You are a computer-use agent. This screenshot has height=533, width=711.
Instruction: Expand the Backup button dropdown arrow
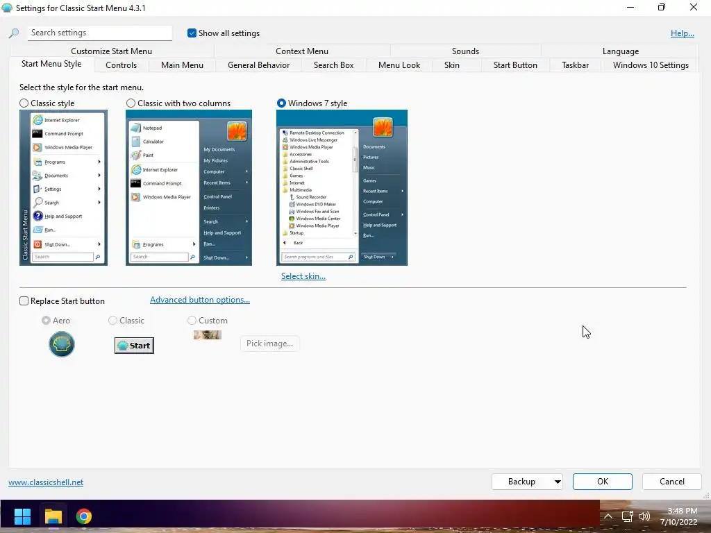pos(558,482)
